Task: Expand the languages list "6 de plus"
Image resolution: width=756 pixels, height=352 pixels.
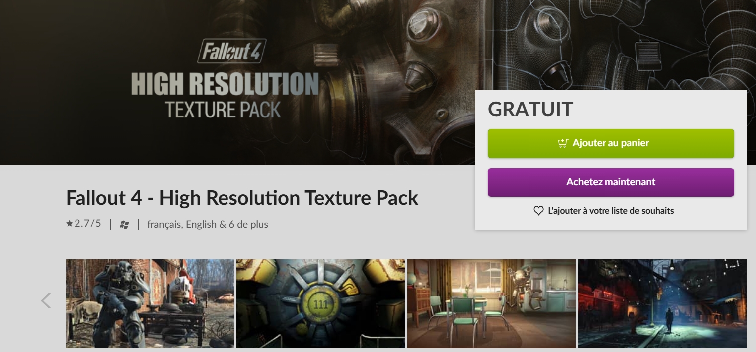Action: point(248,224)
